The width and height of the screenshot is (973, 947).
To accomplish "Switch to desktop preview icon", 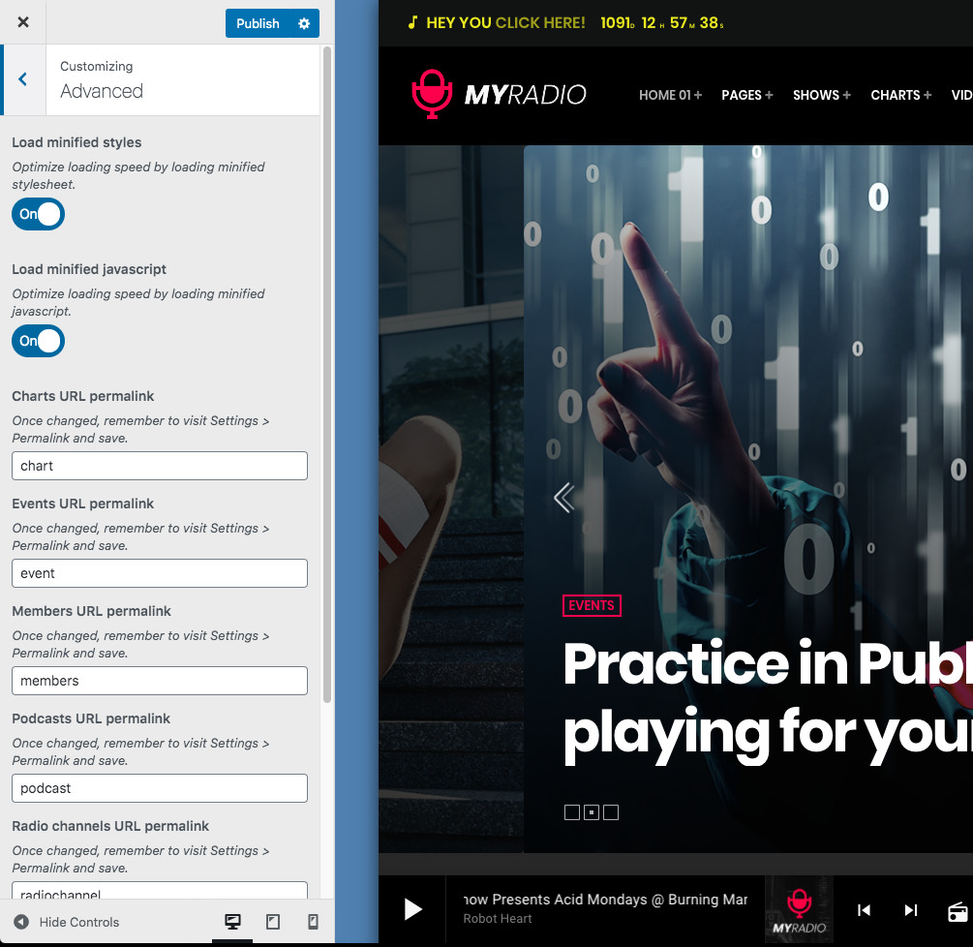I will (232, 922).
